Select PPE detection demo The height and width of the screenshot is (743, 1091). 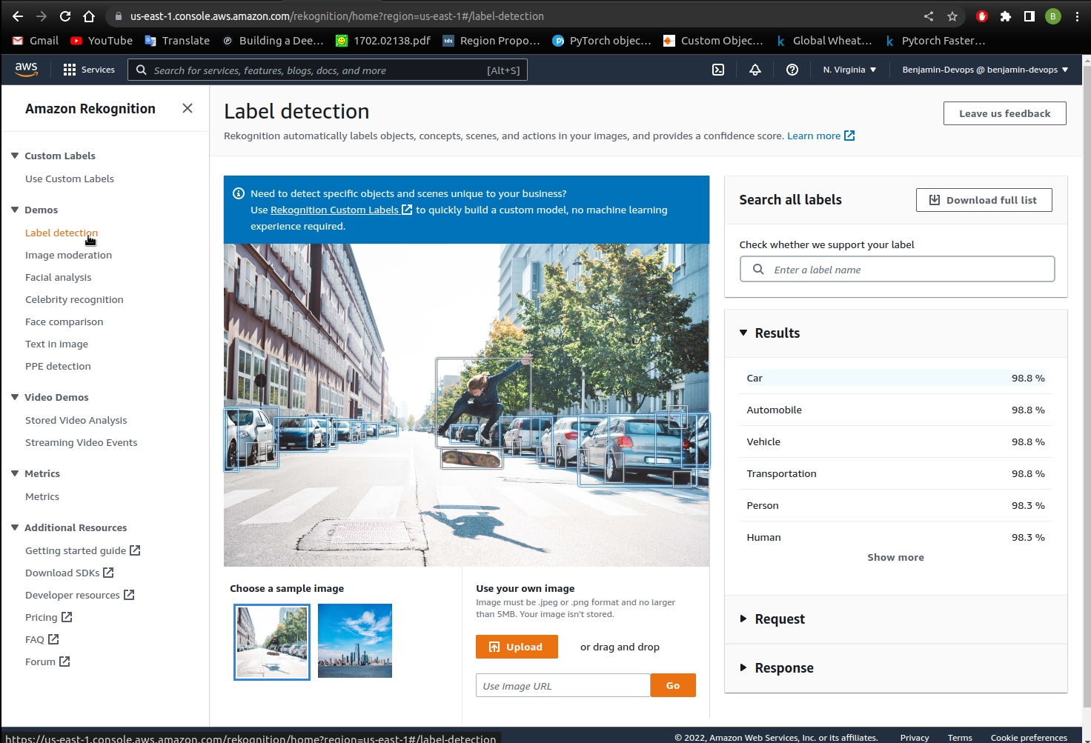[58, 366]
